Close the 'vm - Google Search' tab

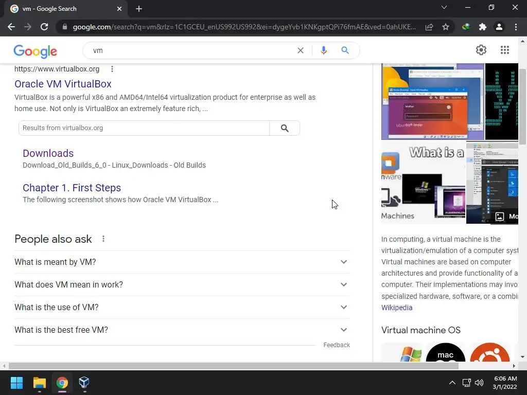click(119, 9)
